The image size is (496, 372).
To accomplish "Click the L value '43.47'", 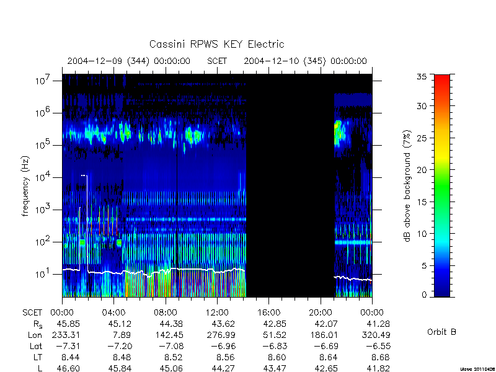I will 275,368.
